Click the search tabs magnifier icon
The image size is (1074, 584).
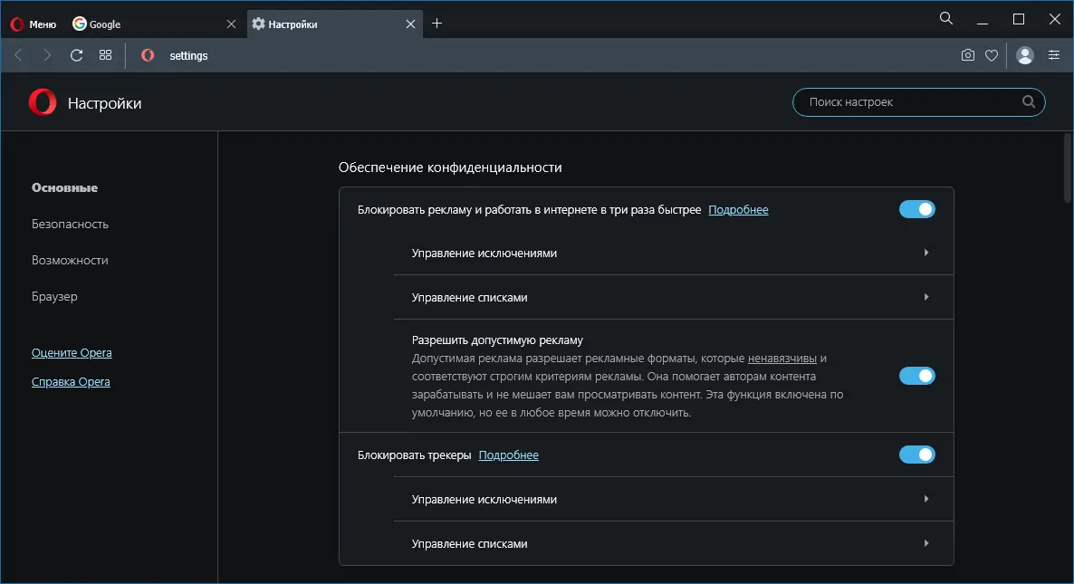[946, 18]
